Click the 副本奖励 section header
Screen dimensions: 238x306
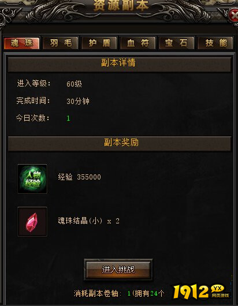point(120,144)
